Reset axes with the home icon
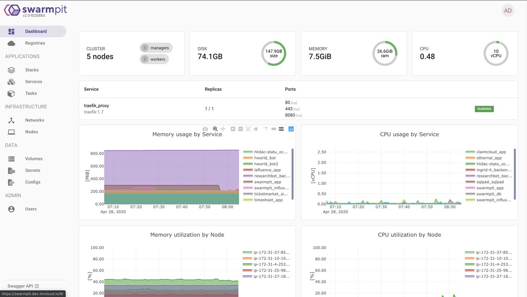This screenshot has width=527, height=297. click(x=256, y=129)
